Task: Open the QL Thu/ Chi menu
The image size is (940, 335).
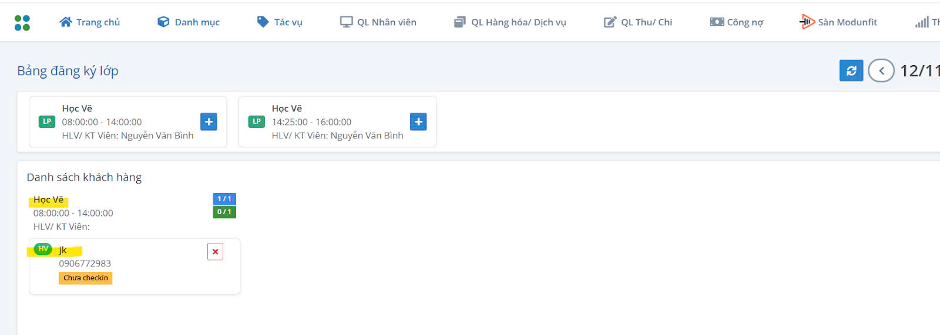Action: coord(638,22)
